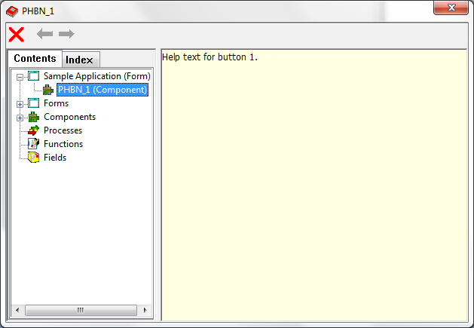The height and width of the screenshot is (328, 474).
Task: Select the Functions tree item
Action: click(x=63, y=144)
